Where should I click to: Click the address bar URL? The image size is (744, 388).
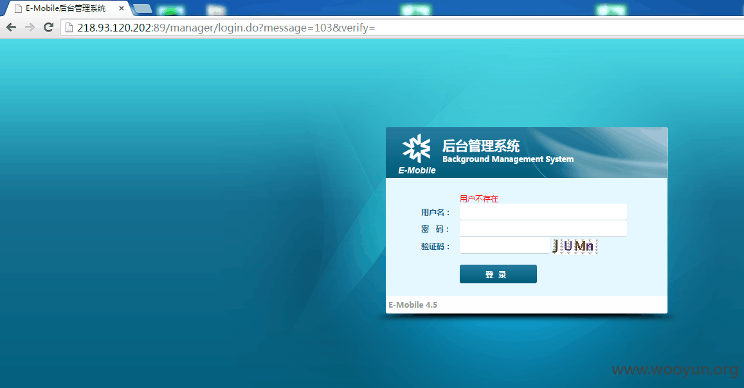coord(226,28)
